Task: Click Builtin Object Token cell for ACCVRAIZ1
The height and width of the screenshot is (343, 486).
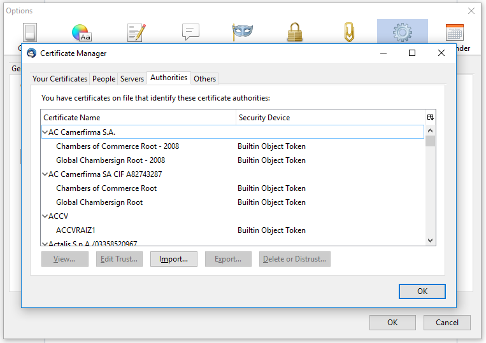Action: tap(271, 230)
